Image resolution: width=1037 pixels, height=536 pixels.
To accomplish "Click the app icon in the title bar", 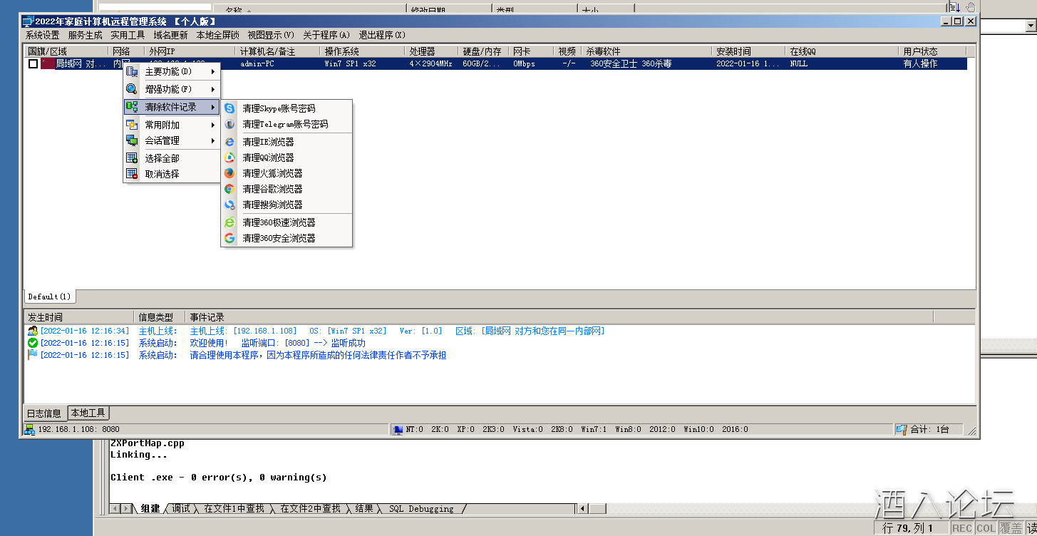I will 28,21.
